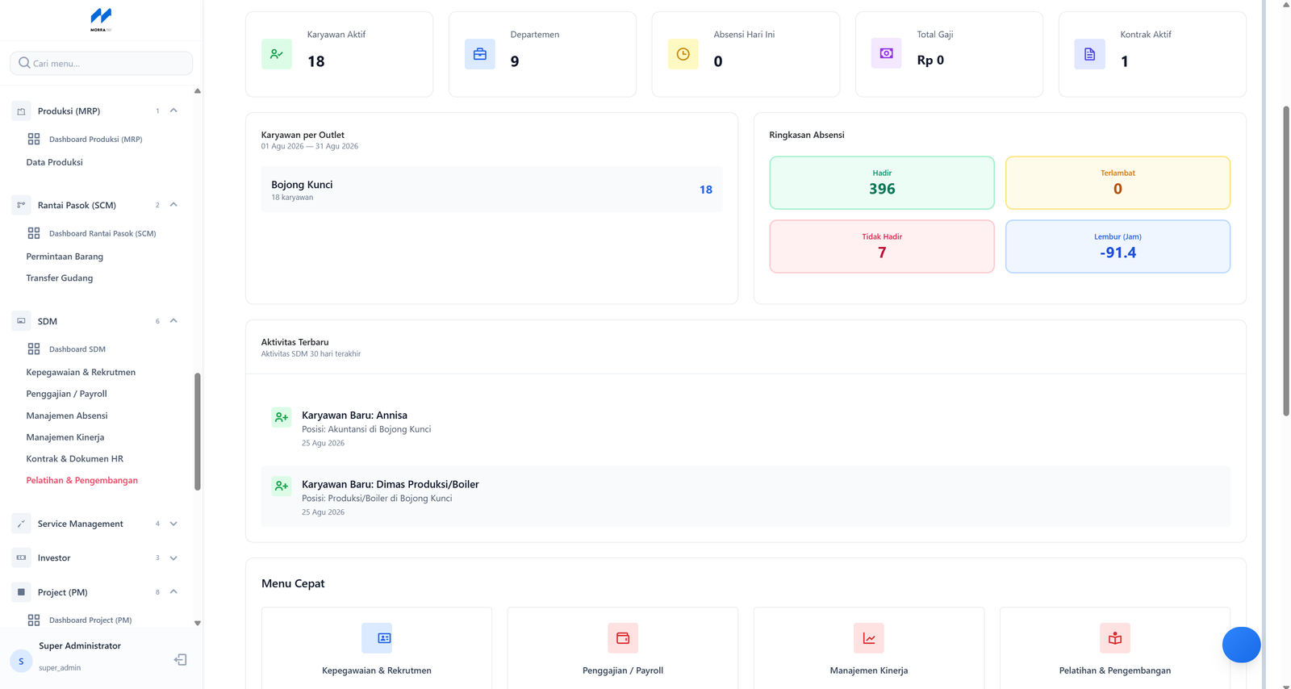
Task: Click the Total Gaji money icon
Action: pyautogui.click(x=887, y=53)
